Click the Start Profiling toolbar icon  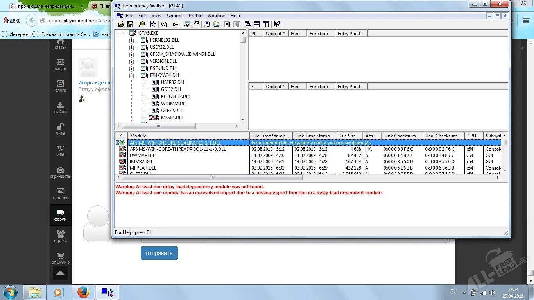coord(228,24)
